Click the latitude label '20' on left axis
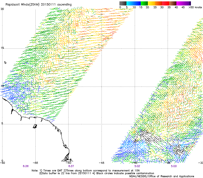203x178 pixels. (2, 9)
